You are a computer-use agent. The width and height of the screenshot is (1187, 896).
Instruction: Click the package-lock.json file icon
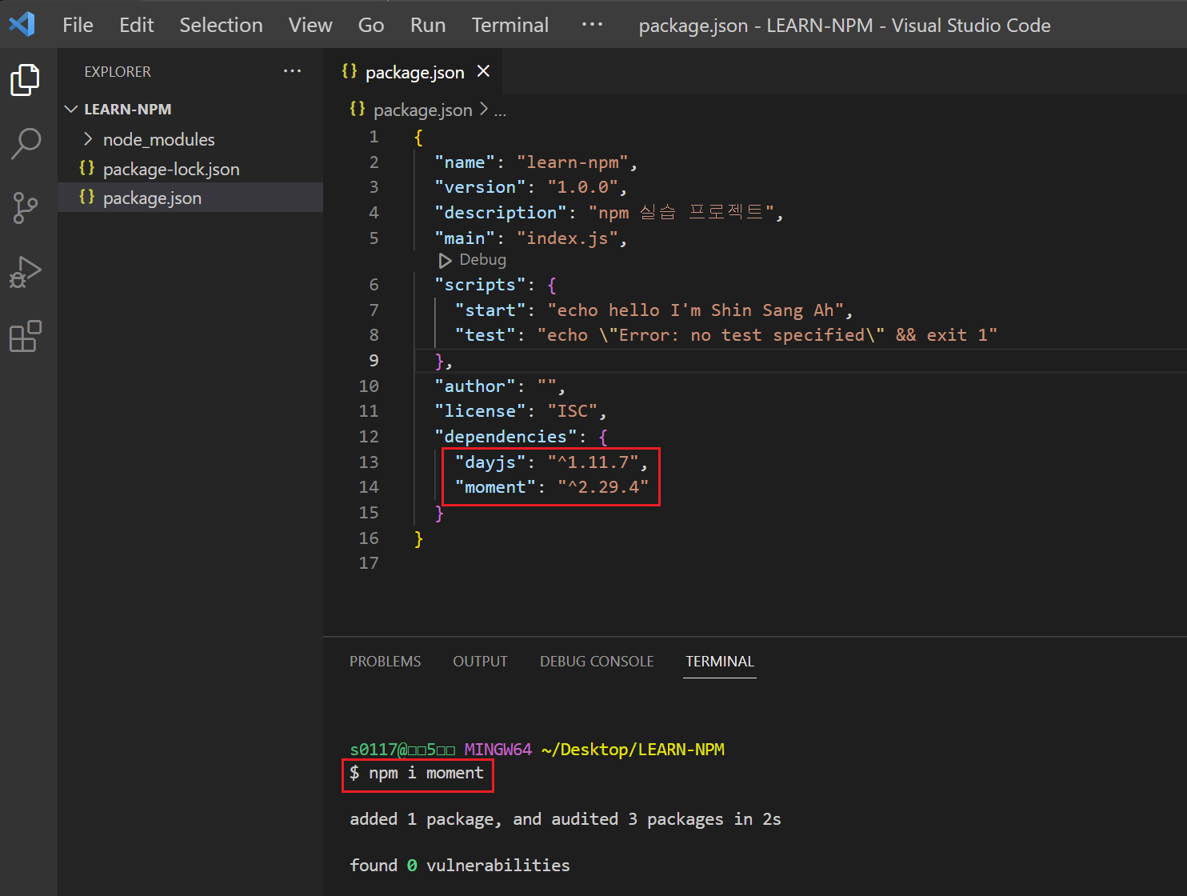pyautogui.click(x=86, y=168)
